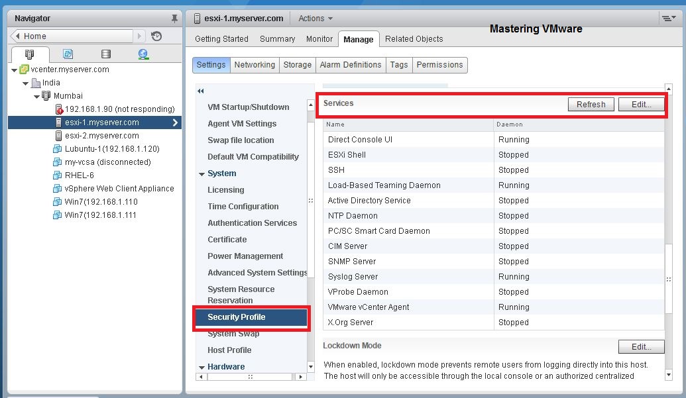Viewport: 686px width, 398px height.
Task: Click the Lockdown Mode Edit button
Action: point(641,346)
